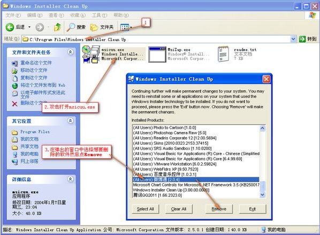Select Microsoft Chart Controls entry
Screen dimensions: 320x235
(196, 185)
